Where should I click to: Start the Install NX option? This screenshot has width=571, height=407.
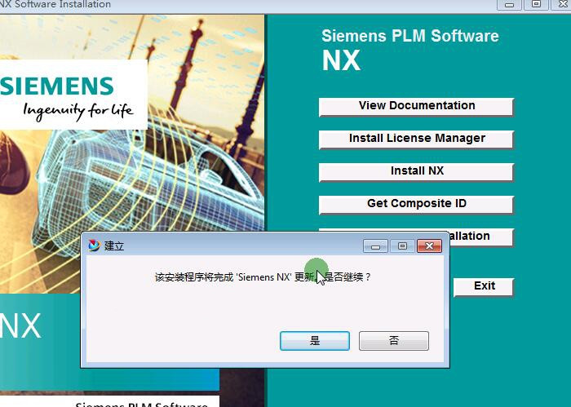coord(416,172)
